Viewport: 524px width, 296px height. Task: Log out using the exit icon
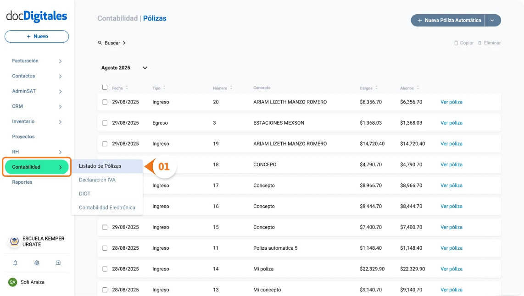(58, 263)
